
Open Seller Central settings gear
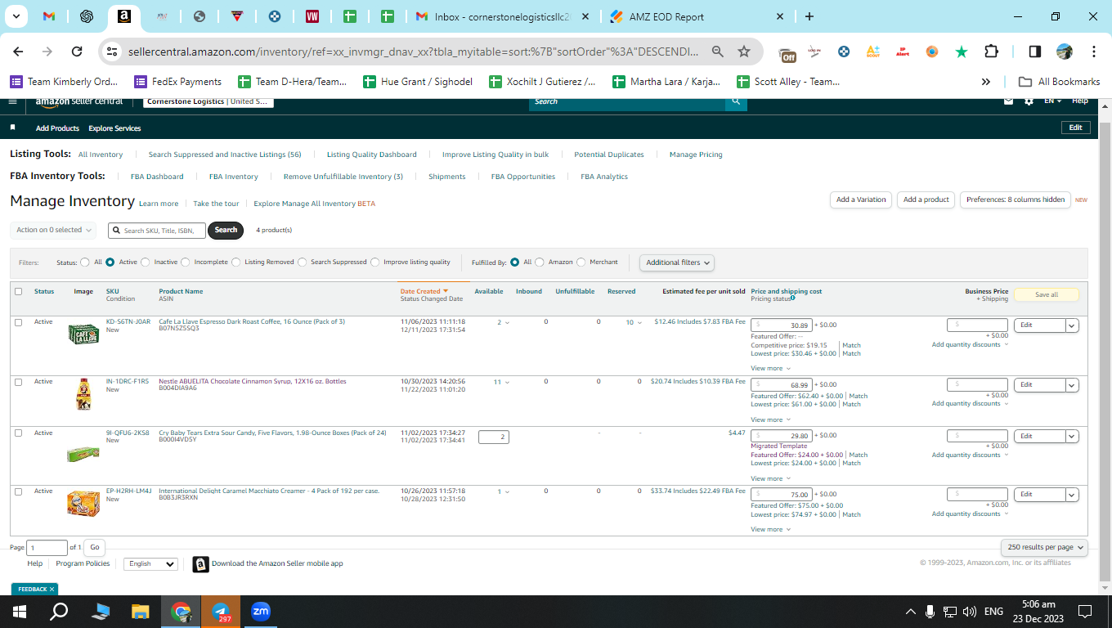[1029, 101]
